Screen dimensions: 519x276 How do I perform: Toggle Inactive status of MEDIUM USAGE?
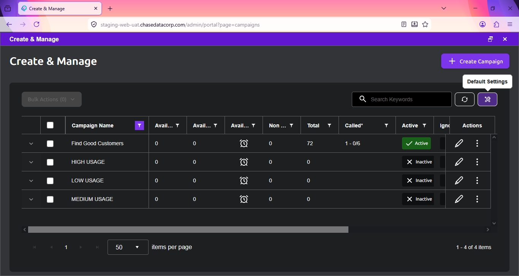pyautogui.click(x=418, y=199)
